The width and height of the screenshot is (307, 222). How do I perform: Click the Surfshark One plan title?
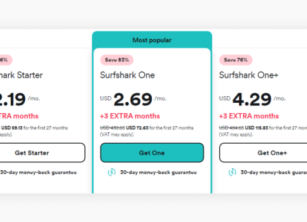click(128, 75)
